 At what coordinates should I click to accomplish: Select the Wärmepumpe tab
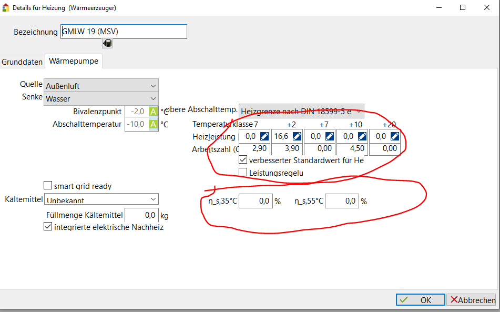74,61
